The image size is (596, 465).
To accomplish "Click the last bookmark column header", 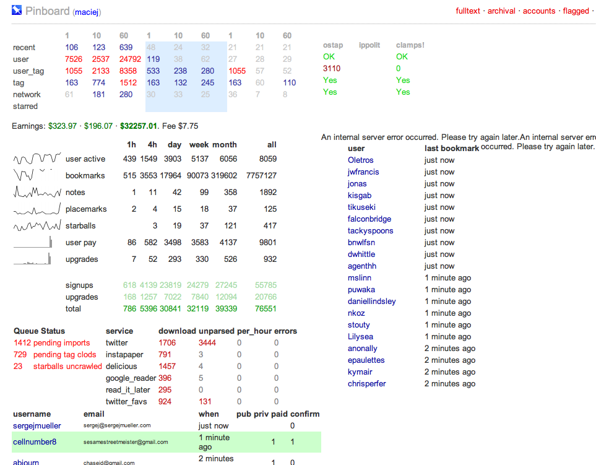I will tap(452, 149).
